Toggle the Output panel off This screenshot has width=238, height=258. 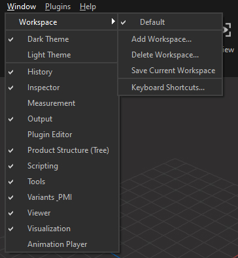click(62, 119)
